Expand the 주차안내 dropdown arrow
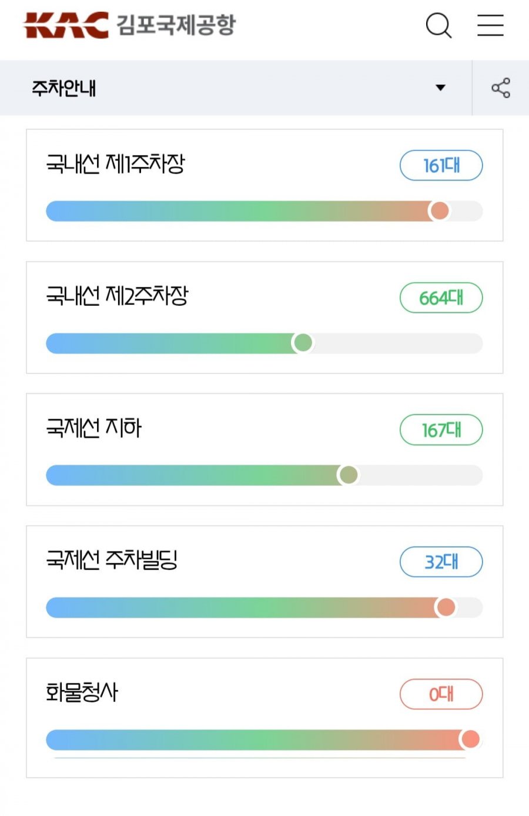Viewport: 529px width, 816px height. [440, 88]
